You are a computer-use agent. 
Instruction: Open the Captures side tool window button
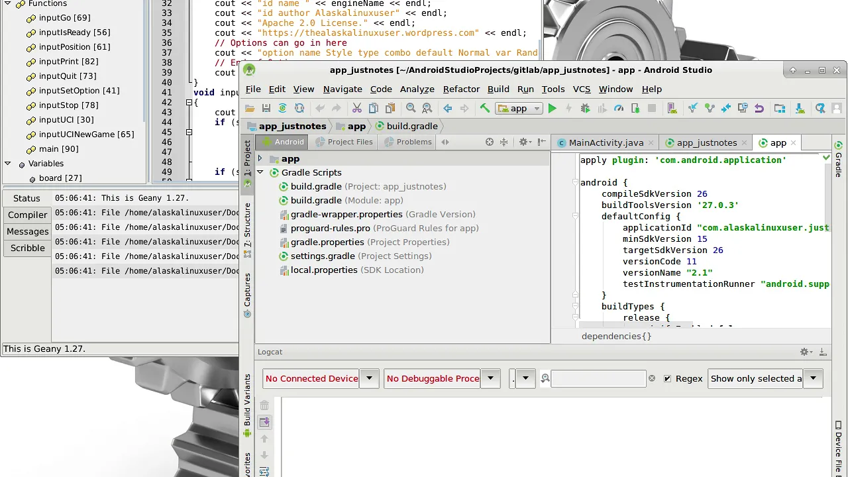point(247,295)
